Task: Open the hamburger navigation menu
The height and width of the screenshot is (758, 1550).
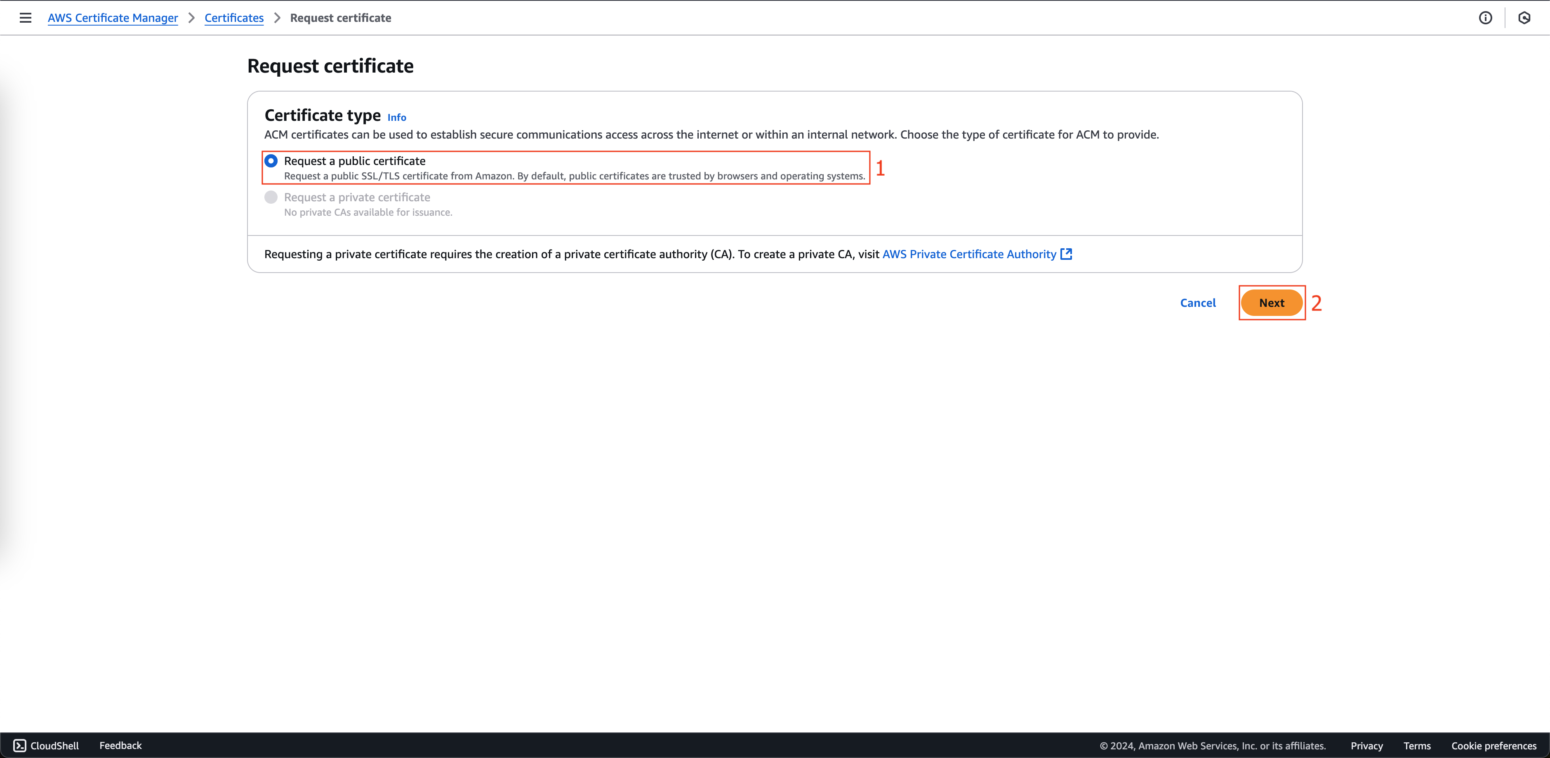Action: [25, 18]
